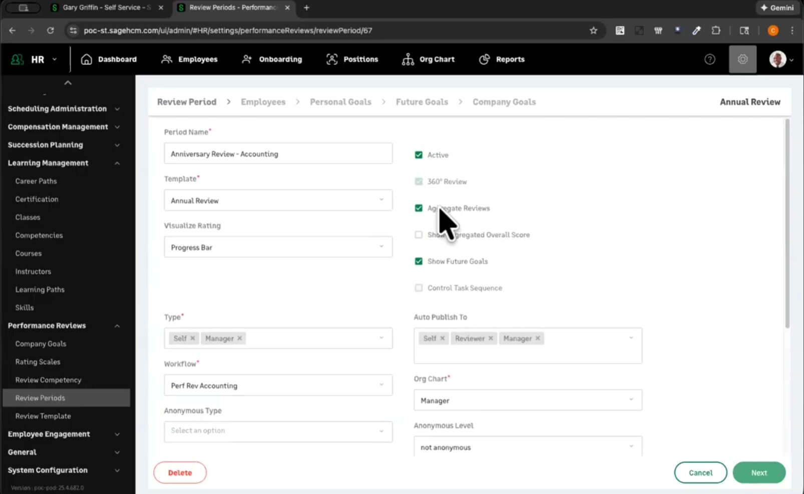
Task: Click the browser address bar URL
Action: coord(228,31)
